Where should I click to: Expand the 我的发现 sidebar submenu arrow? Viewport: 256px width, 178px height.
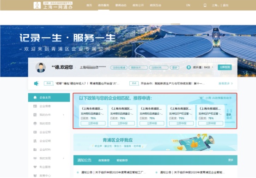(63, 158)
